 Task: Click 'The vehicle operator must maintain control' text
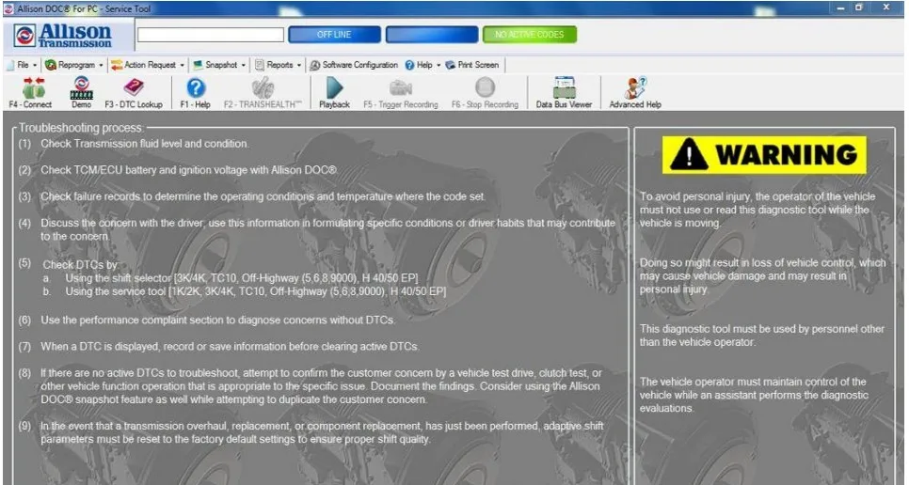[x=754, y=396]
